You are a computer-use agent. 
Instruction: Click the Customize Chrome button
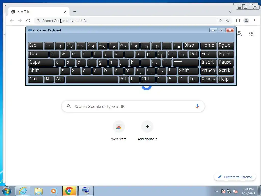click(x=235, y=177)
